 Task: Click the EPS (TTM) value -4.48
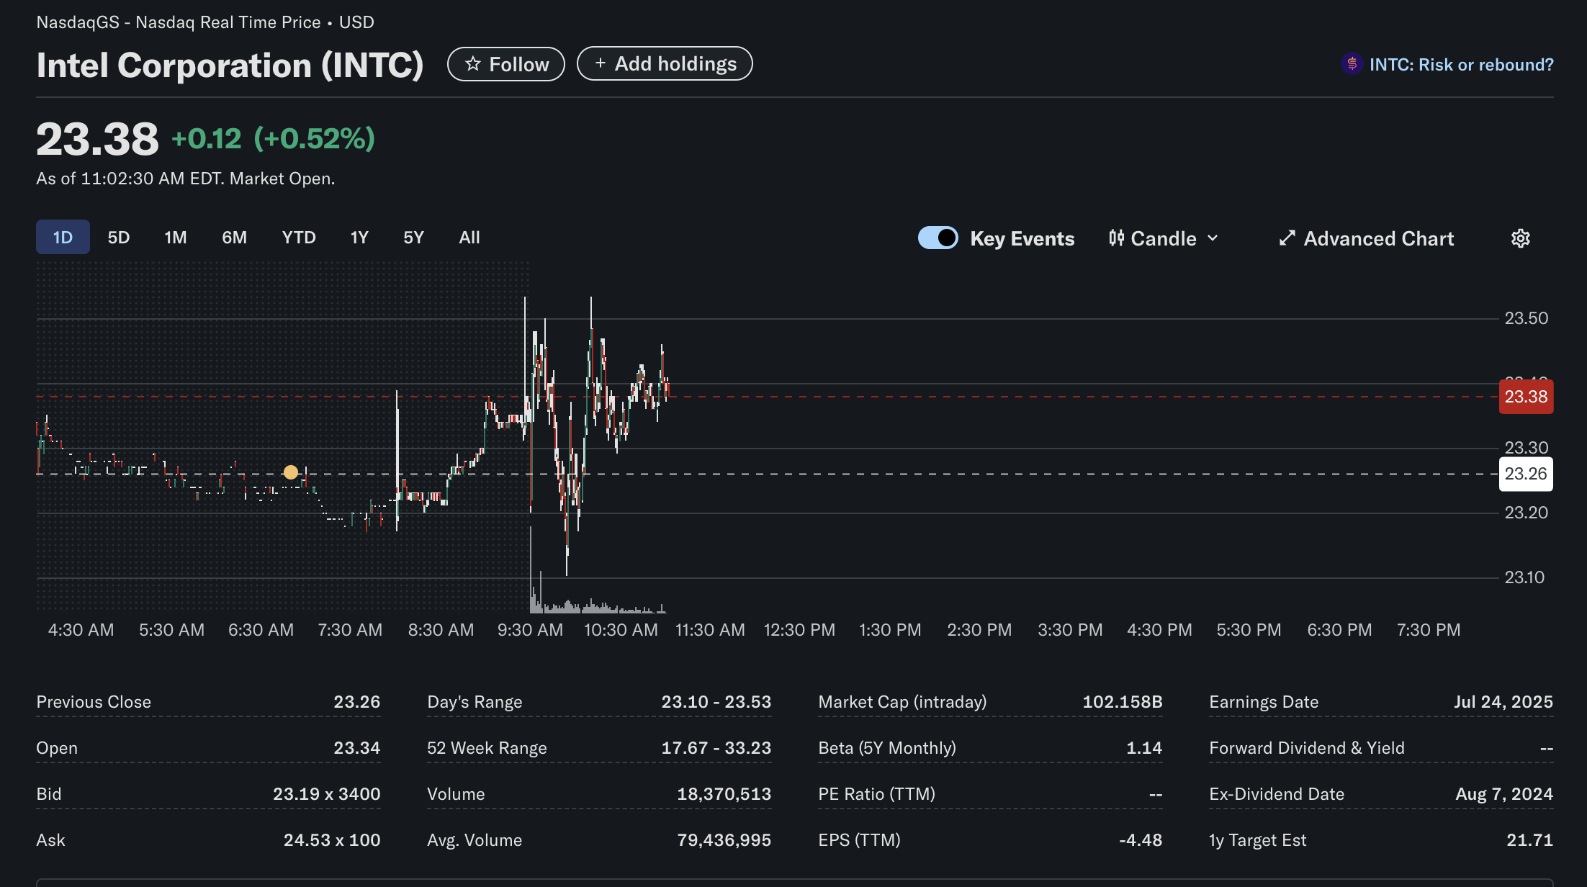click(1140, 840)
